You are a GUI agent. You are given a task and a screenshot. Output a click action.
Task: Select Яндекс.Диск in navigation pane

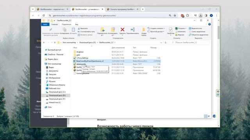coord(53,59)
